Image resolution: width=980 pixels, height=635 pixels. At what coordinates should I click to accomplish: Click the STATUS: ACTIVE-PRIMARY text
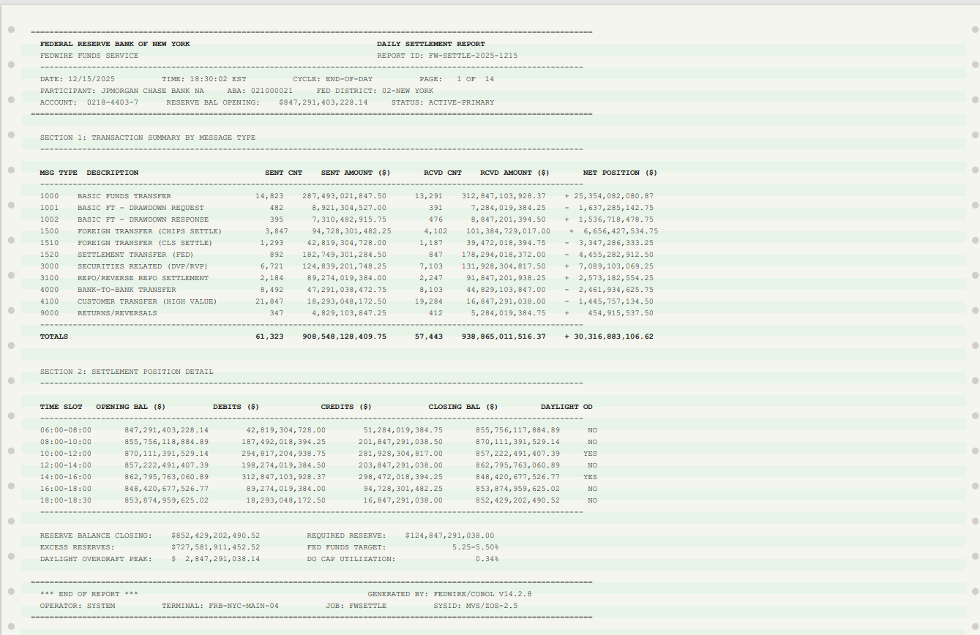pos(443,102)
